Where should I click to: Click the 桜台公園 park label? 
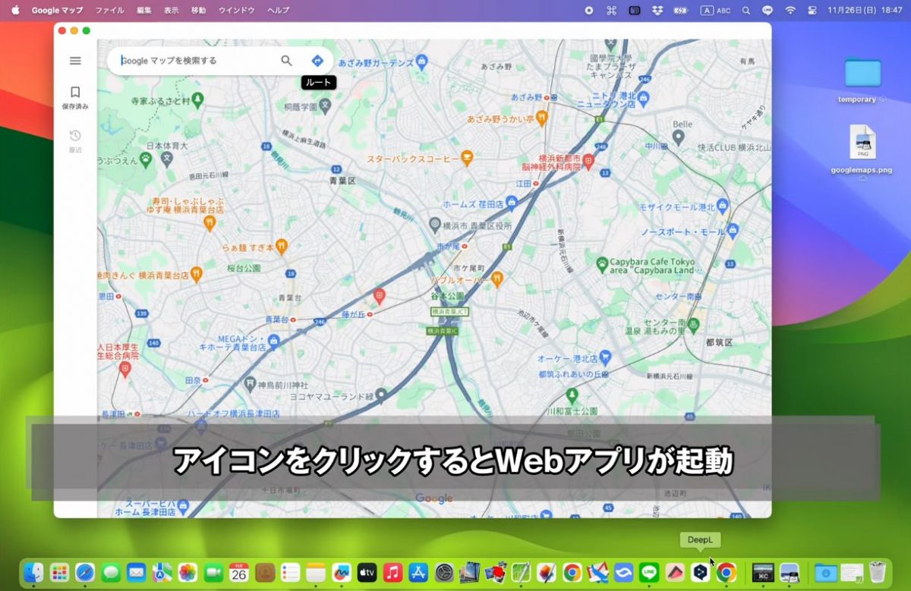(x=244, y=268)
